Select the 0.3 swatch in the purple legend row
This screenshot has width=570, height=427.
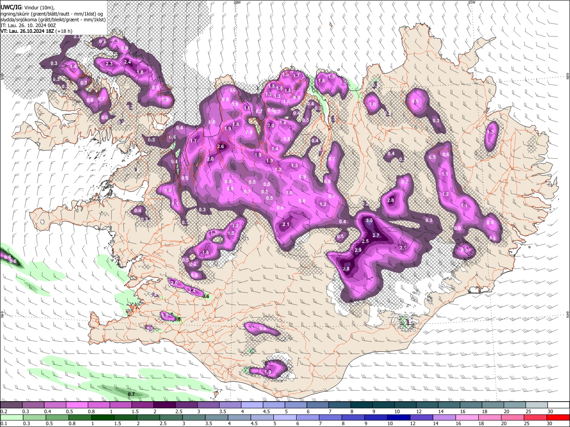coord(33,405)
